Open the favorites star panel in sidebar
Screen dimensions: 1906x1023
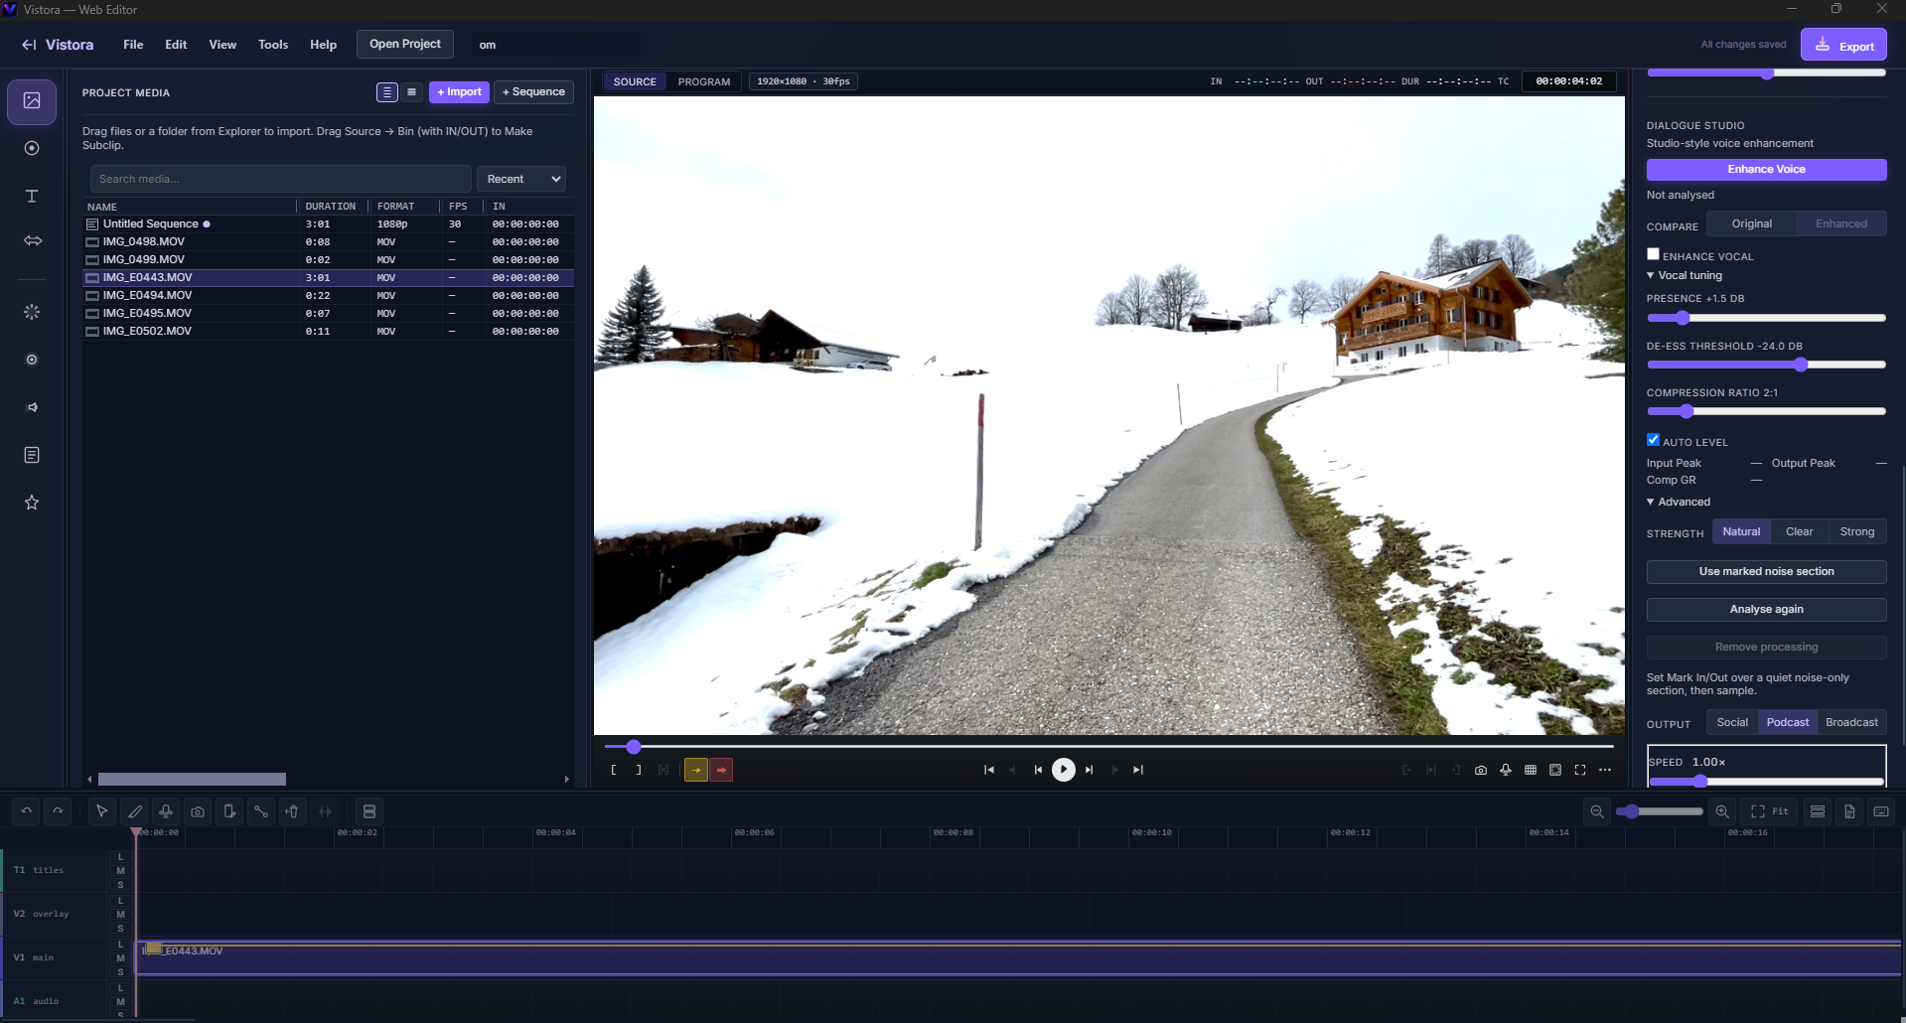pos(32,503)
